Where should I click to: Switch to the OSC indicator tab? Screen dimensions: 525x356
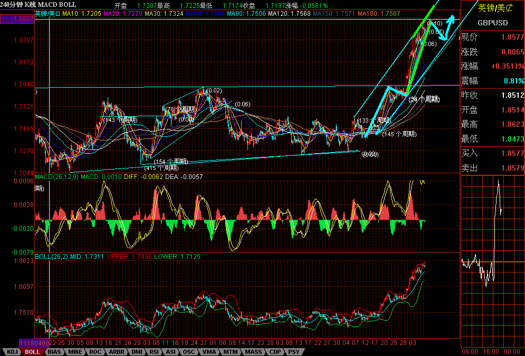pos(189,352)
